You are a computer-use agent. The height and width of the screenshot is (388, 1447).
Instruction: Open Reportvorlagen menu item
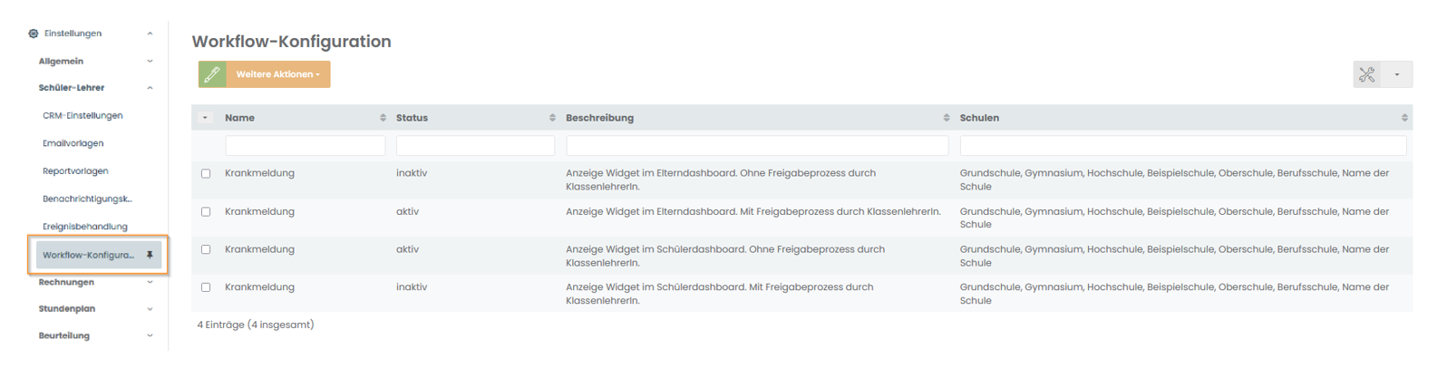[75, 171]
